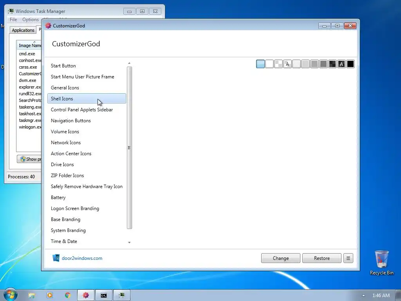Click Show processes button in Task Manager
Screen dimensions: 401x301
(x=29, y=159)
